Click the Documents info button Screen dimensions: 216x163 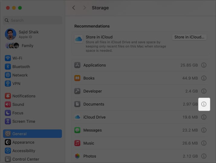pyautogui.click(x=204, y=104)
